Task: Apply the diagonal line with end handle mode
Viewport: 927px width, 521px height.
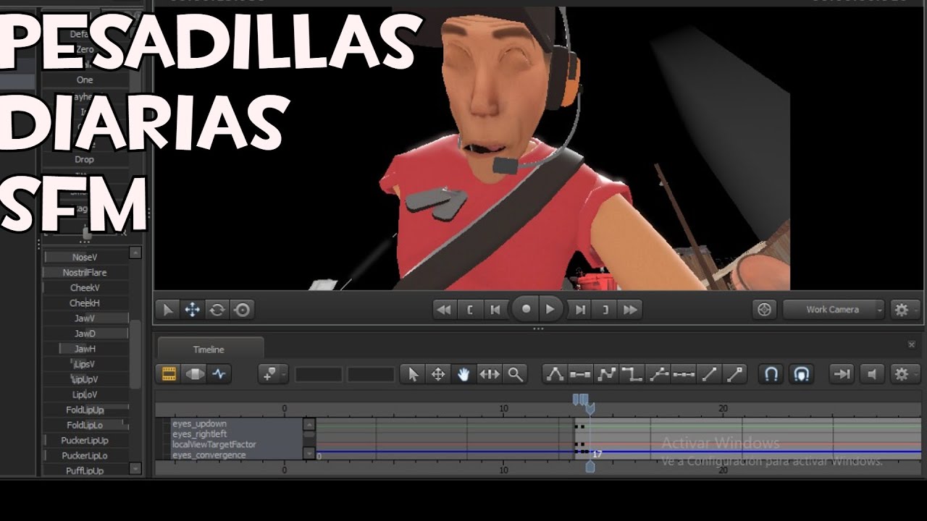Action: pyautogui.click(x=735, y=374)
